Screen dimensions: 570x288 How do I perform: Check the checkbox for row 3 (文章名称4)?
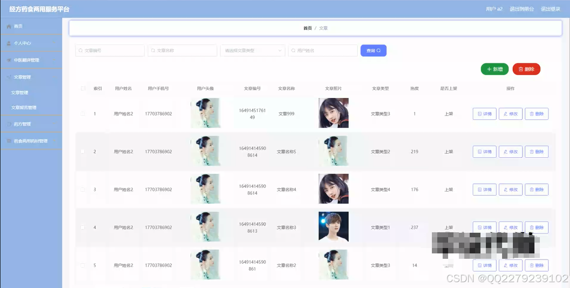(x=83, y=189)
